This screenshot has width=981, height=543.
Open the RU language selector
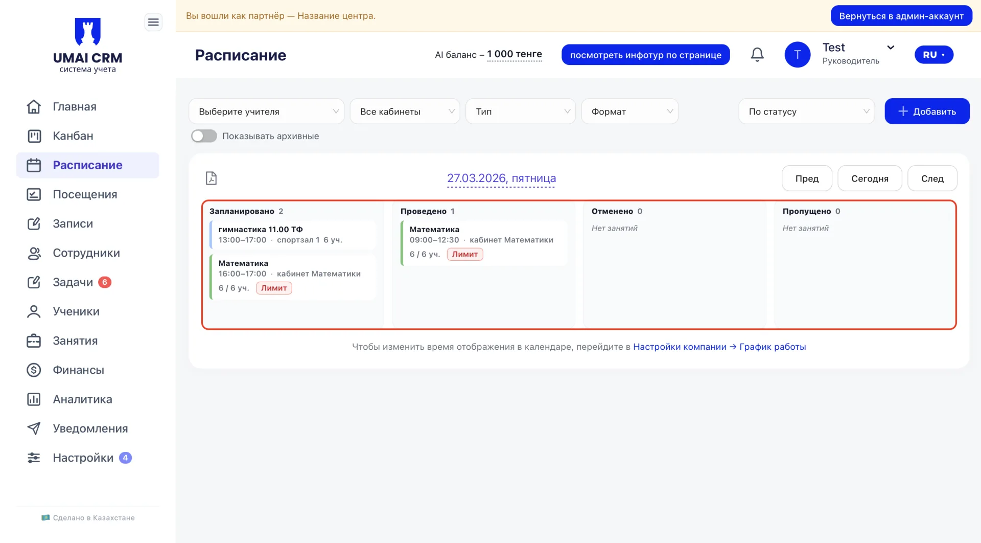coord(933,55)
